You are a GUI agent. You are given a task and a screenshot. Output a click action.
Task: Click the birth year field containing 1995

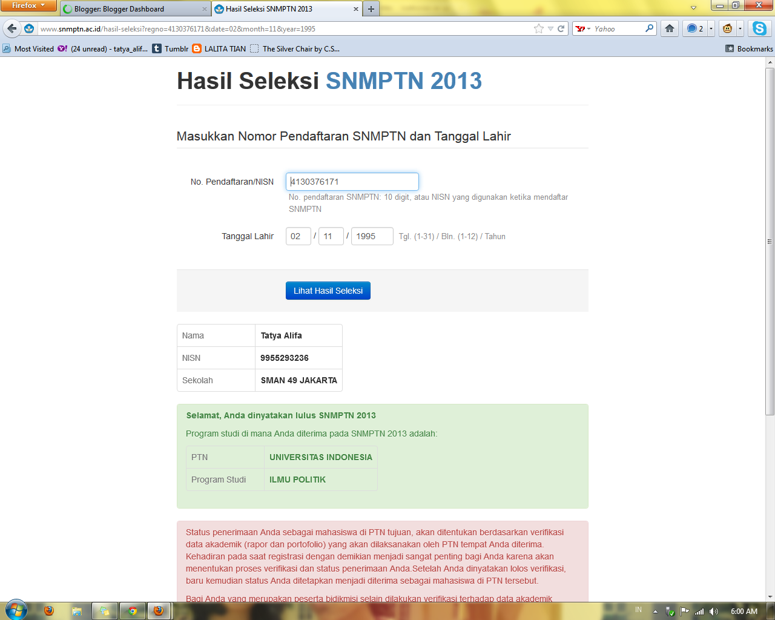click(372, 236)
